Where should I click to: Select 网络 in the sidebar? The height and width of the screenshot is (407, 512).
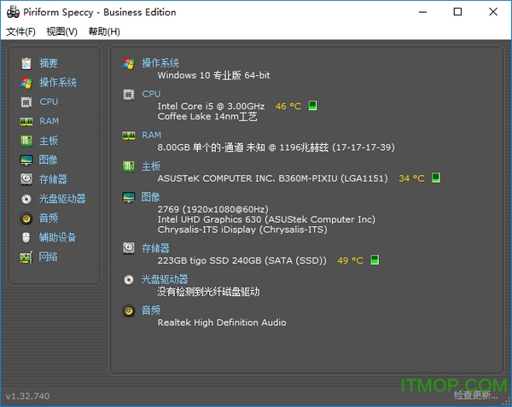tap(49, 257)
